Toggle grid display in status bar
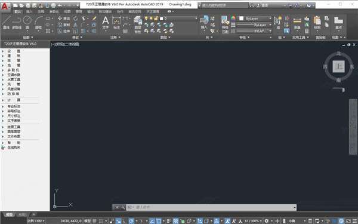The width and height of the screenshot is (358, 224). [94, 221]
